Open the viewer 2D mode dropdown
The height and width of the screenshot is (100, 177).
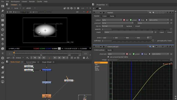80,12
